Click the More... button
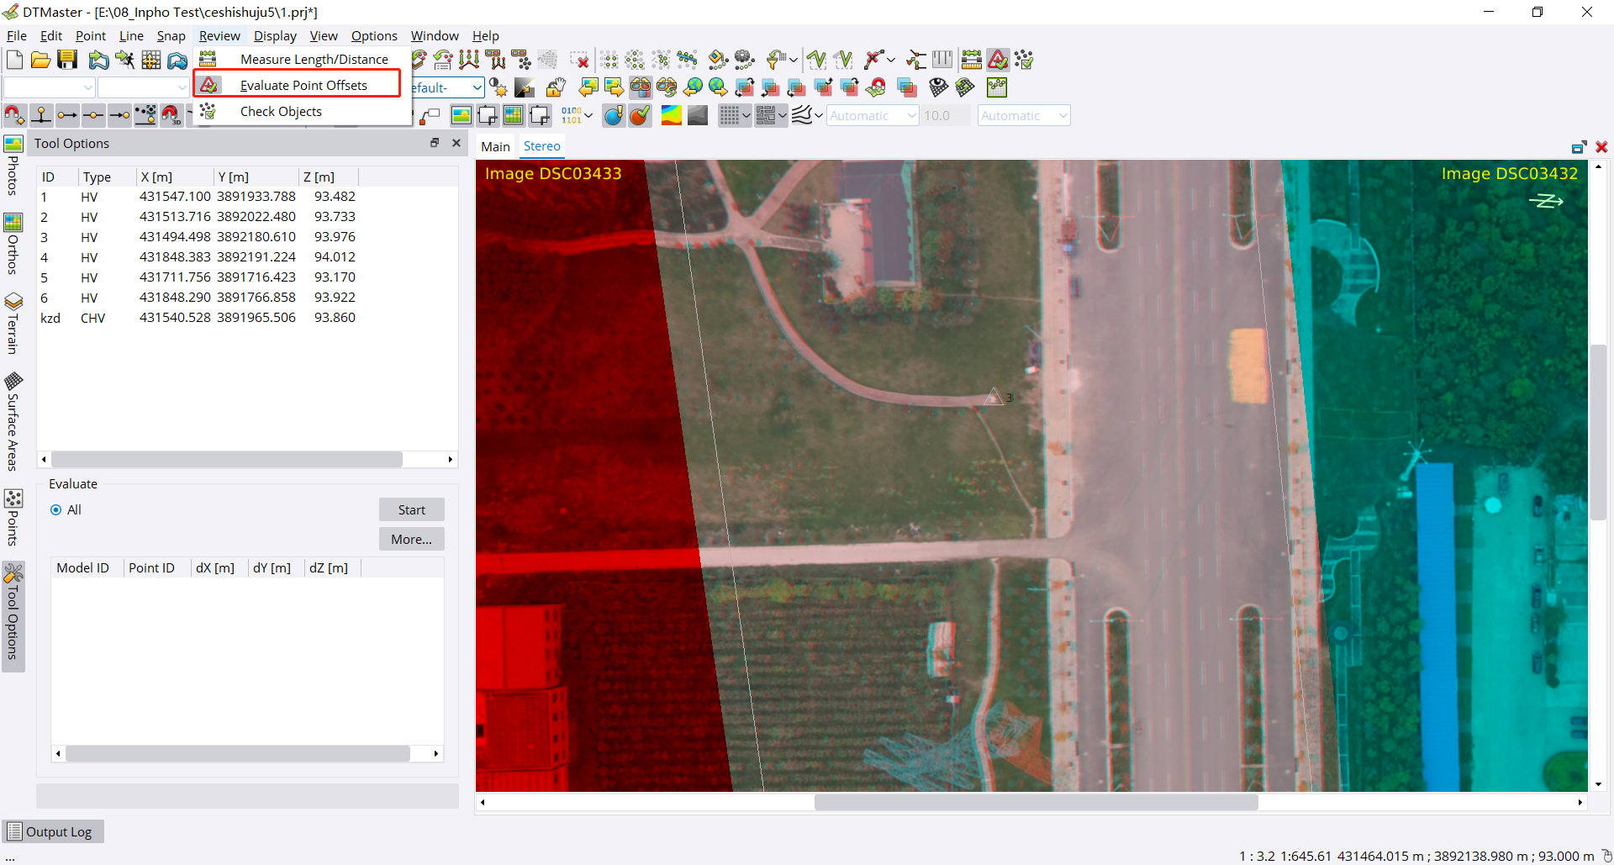This screenshot has height=865, width=1614. pos(411,540)
